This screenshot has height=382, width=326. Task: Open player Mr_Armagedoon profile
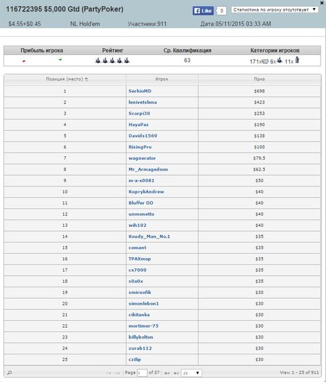point(148,169)
